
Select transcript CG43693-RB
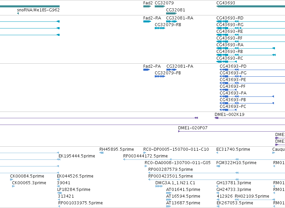click(x=229, y=52)
